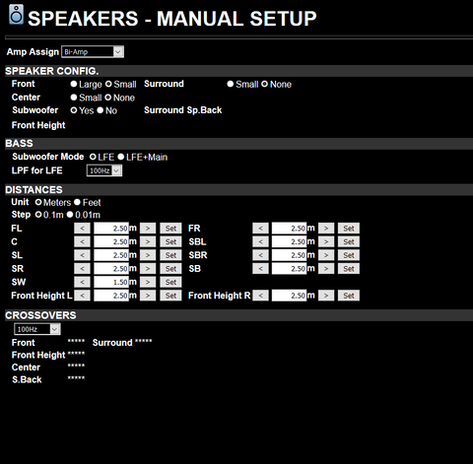Select No for Subwoofer
The width and height of the screenshot is (473, 464).
101,110
